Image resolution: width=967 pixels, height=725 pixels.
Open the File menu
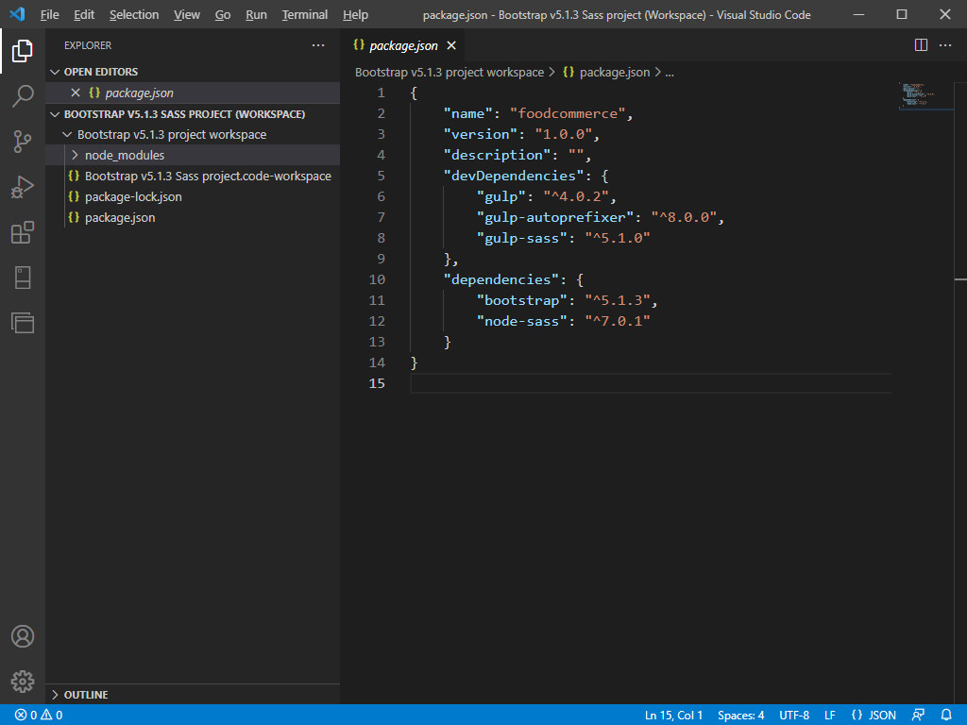coord(49,15)
